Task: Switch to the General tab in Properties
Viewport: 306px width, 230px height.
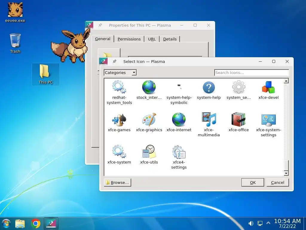Action: pyautogui.click(x=102, y=39)
